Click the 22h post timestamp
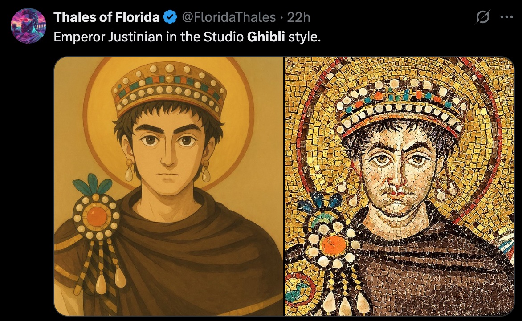 [x=298, y=17]
